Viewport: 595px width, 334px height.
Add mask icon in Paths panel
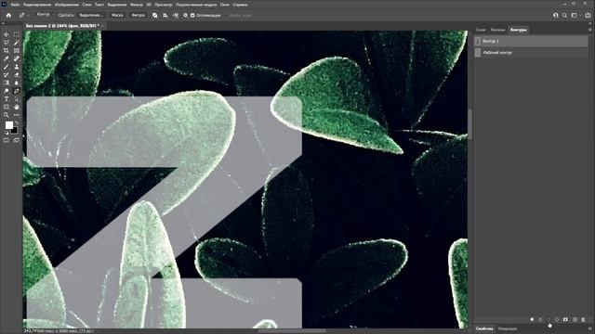565,319
